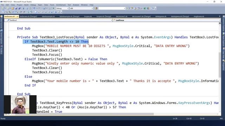The image size is (225, 126).
Task: Click the Toolbox hammer-and-wrench toolbar icon
Action: coord(141,8)
